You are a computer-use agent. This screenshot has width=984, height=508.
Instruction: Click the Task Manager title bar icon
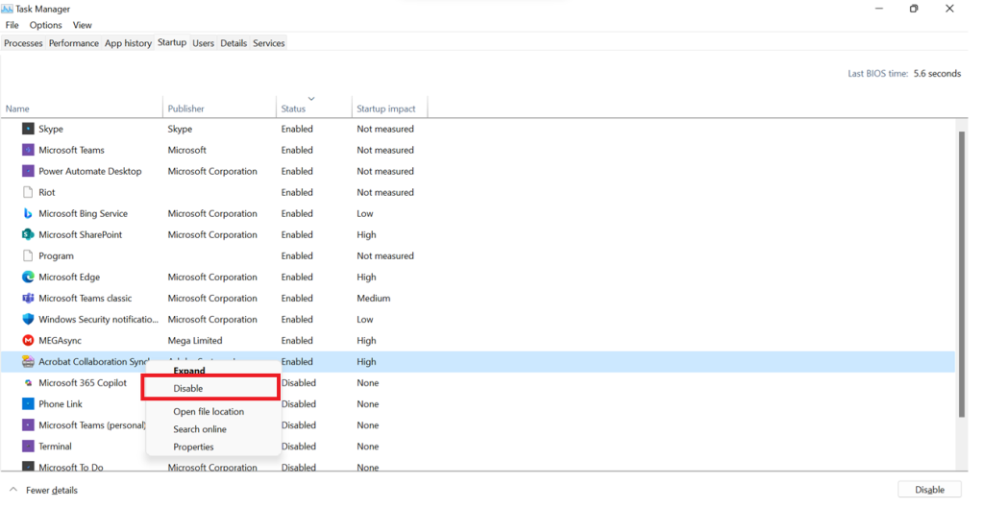pos(7,9)
